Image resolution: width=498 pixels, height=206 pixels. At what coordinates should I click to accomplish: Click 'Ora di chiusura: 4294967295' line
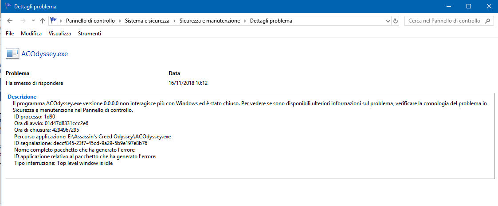[47, 130]
